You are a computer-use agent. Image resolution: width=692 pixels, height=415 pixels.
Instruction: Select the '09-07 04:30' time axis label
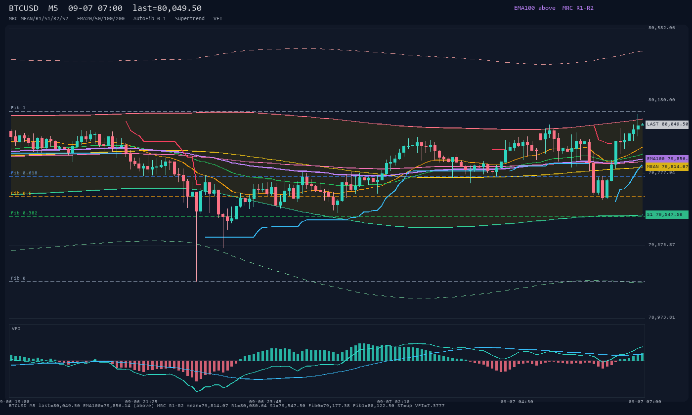tap(517, 402)
